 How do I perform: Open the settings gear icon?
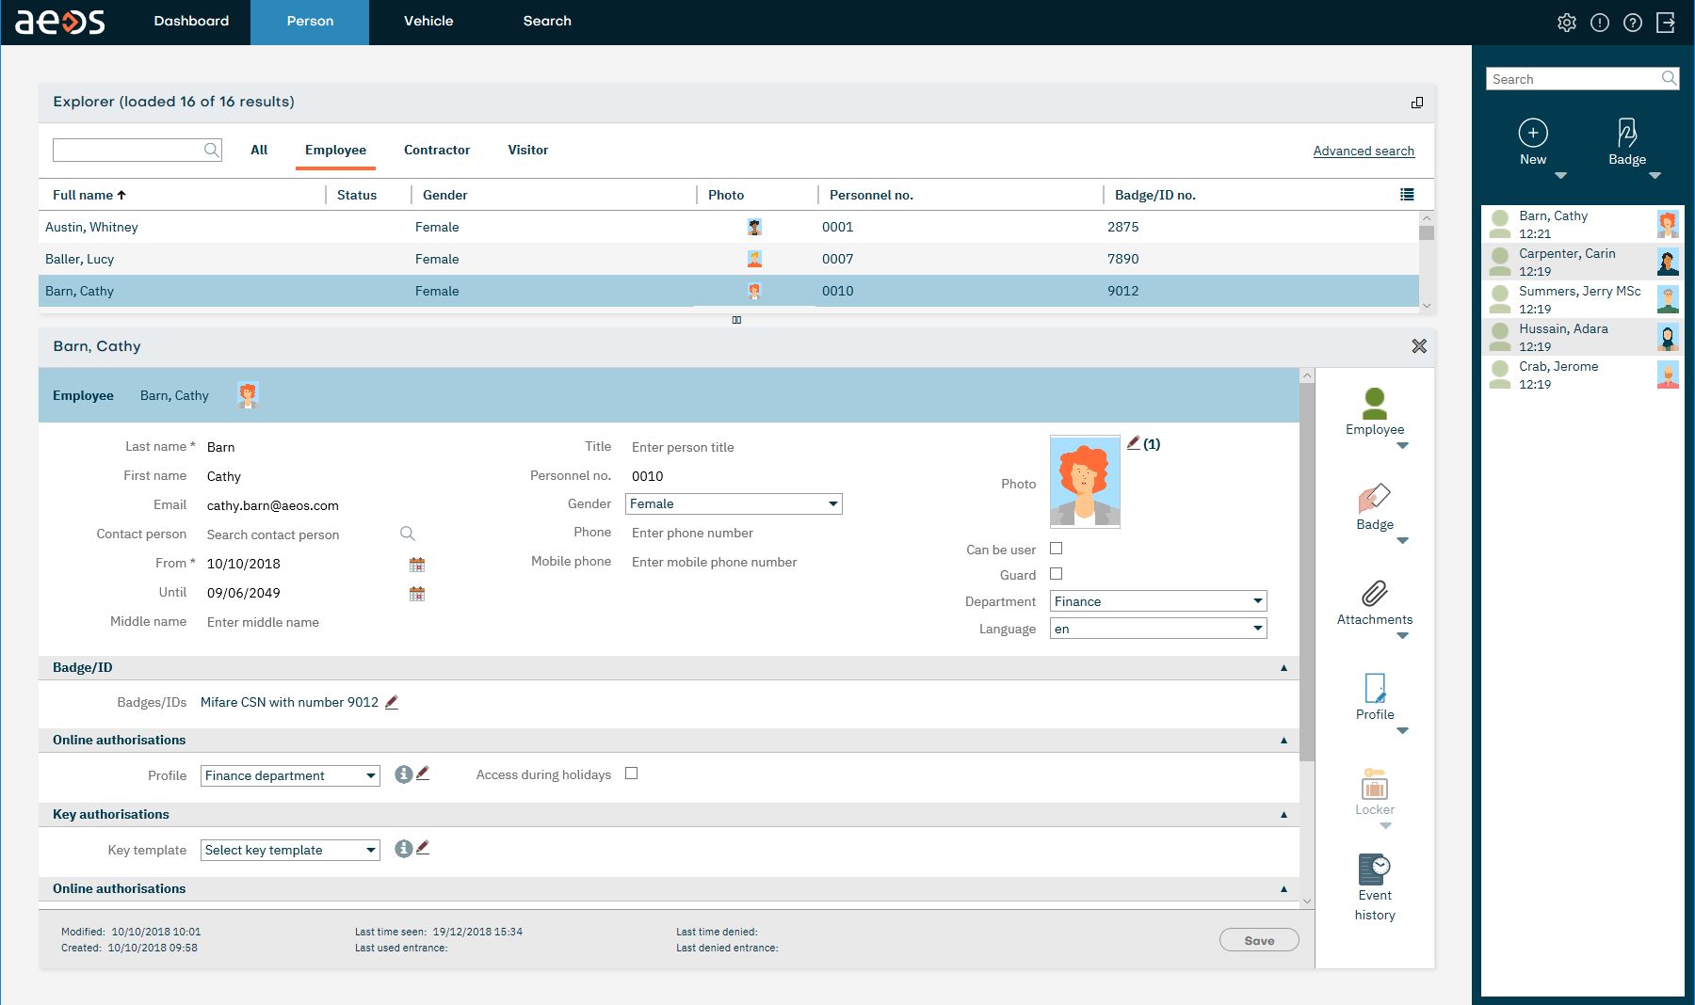(x=1566, y=23)
